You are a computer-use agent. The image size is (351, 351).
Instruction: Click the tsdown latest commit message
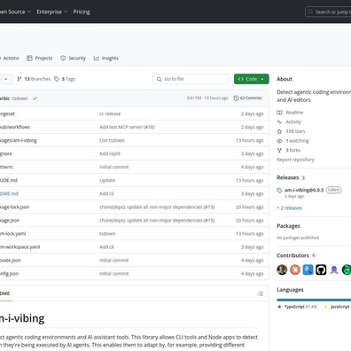[x=20, y=98]
